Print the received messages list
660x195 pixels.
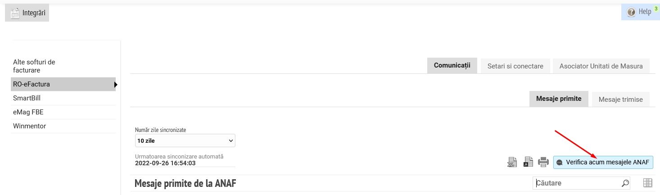pos(543,162)
